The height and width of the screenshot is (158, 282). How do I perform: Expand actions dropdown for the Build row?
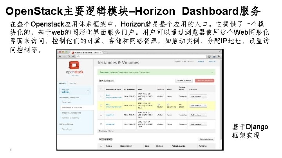tap(205, 105)
